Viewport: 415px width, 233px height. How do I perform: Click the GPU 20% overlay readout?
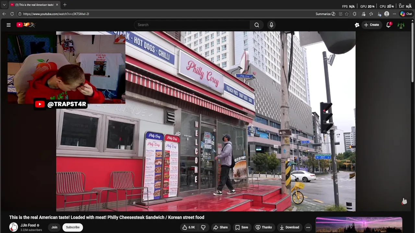coord(367,6)
